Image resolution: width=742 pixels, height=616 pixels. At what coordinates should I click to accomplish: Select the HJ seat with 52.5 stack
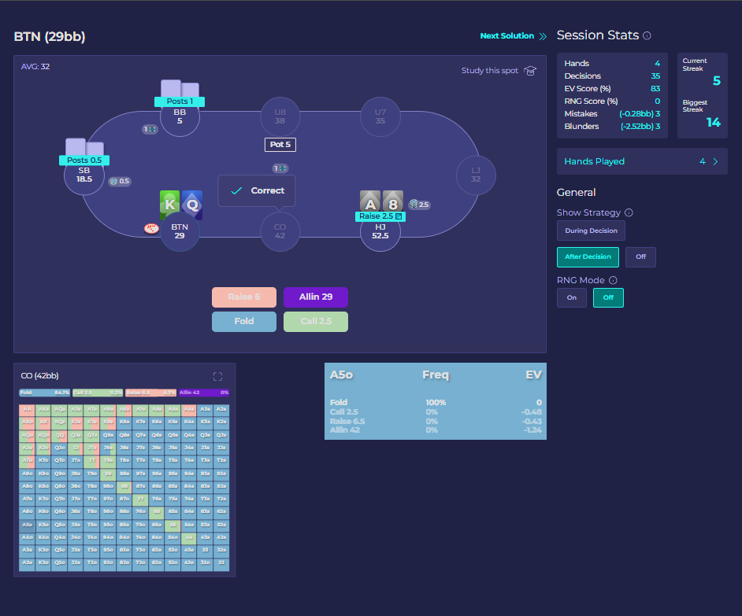point(380,231)
